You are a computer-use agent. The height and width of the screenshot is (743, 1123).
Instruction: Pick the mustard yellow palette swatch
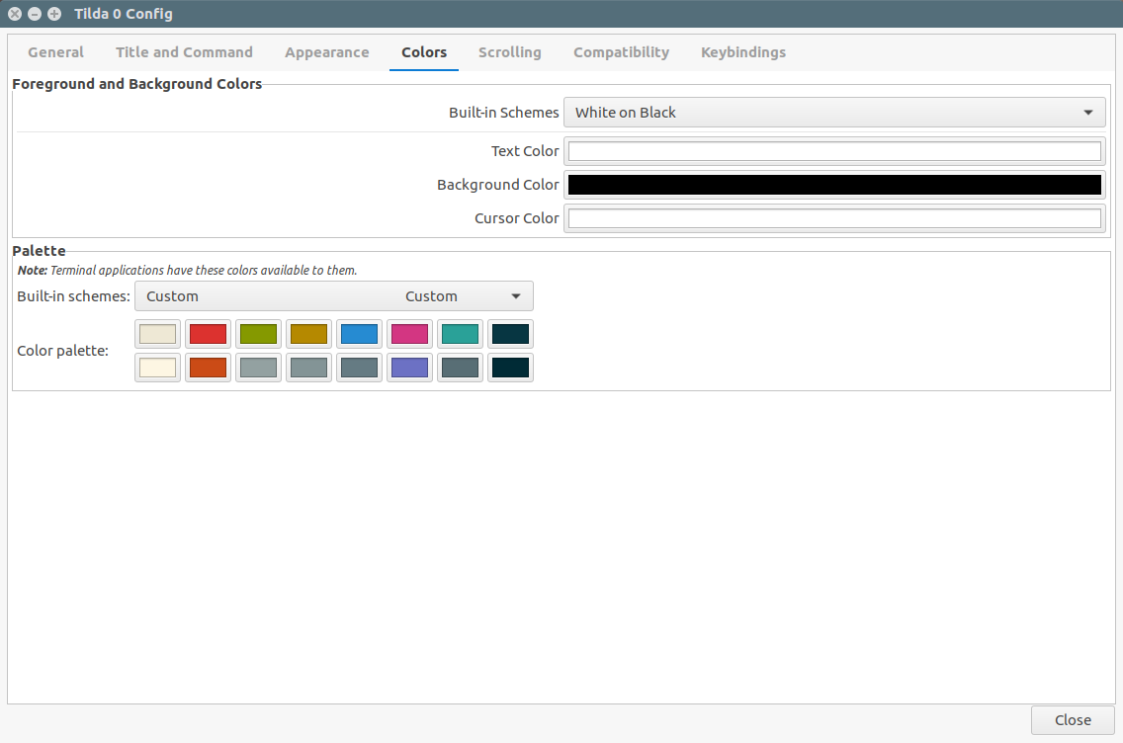tap(308, 334)
